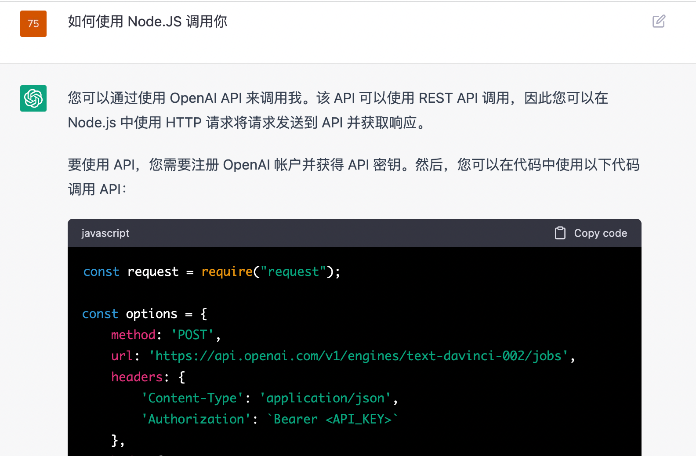Click the clipboard icon in code header
Viewport: 696px width, 456px height.
coord(560,233)
